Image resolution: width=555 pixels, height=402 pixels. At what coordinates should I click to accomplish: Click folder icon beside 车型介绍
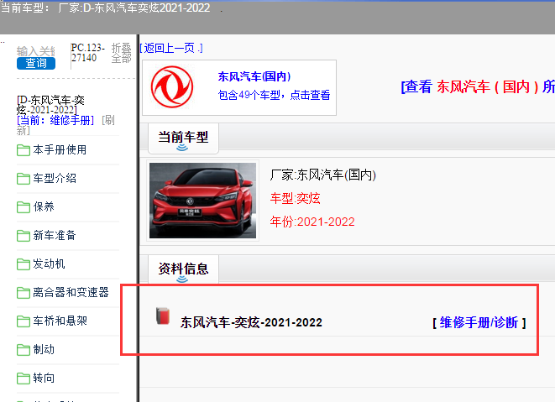(x=24, y=179)
